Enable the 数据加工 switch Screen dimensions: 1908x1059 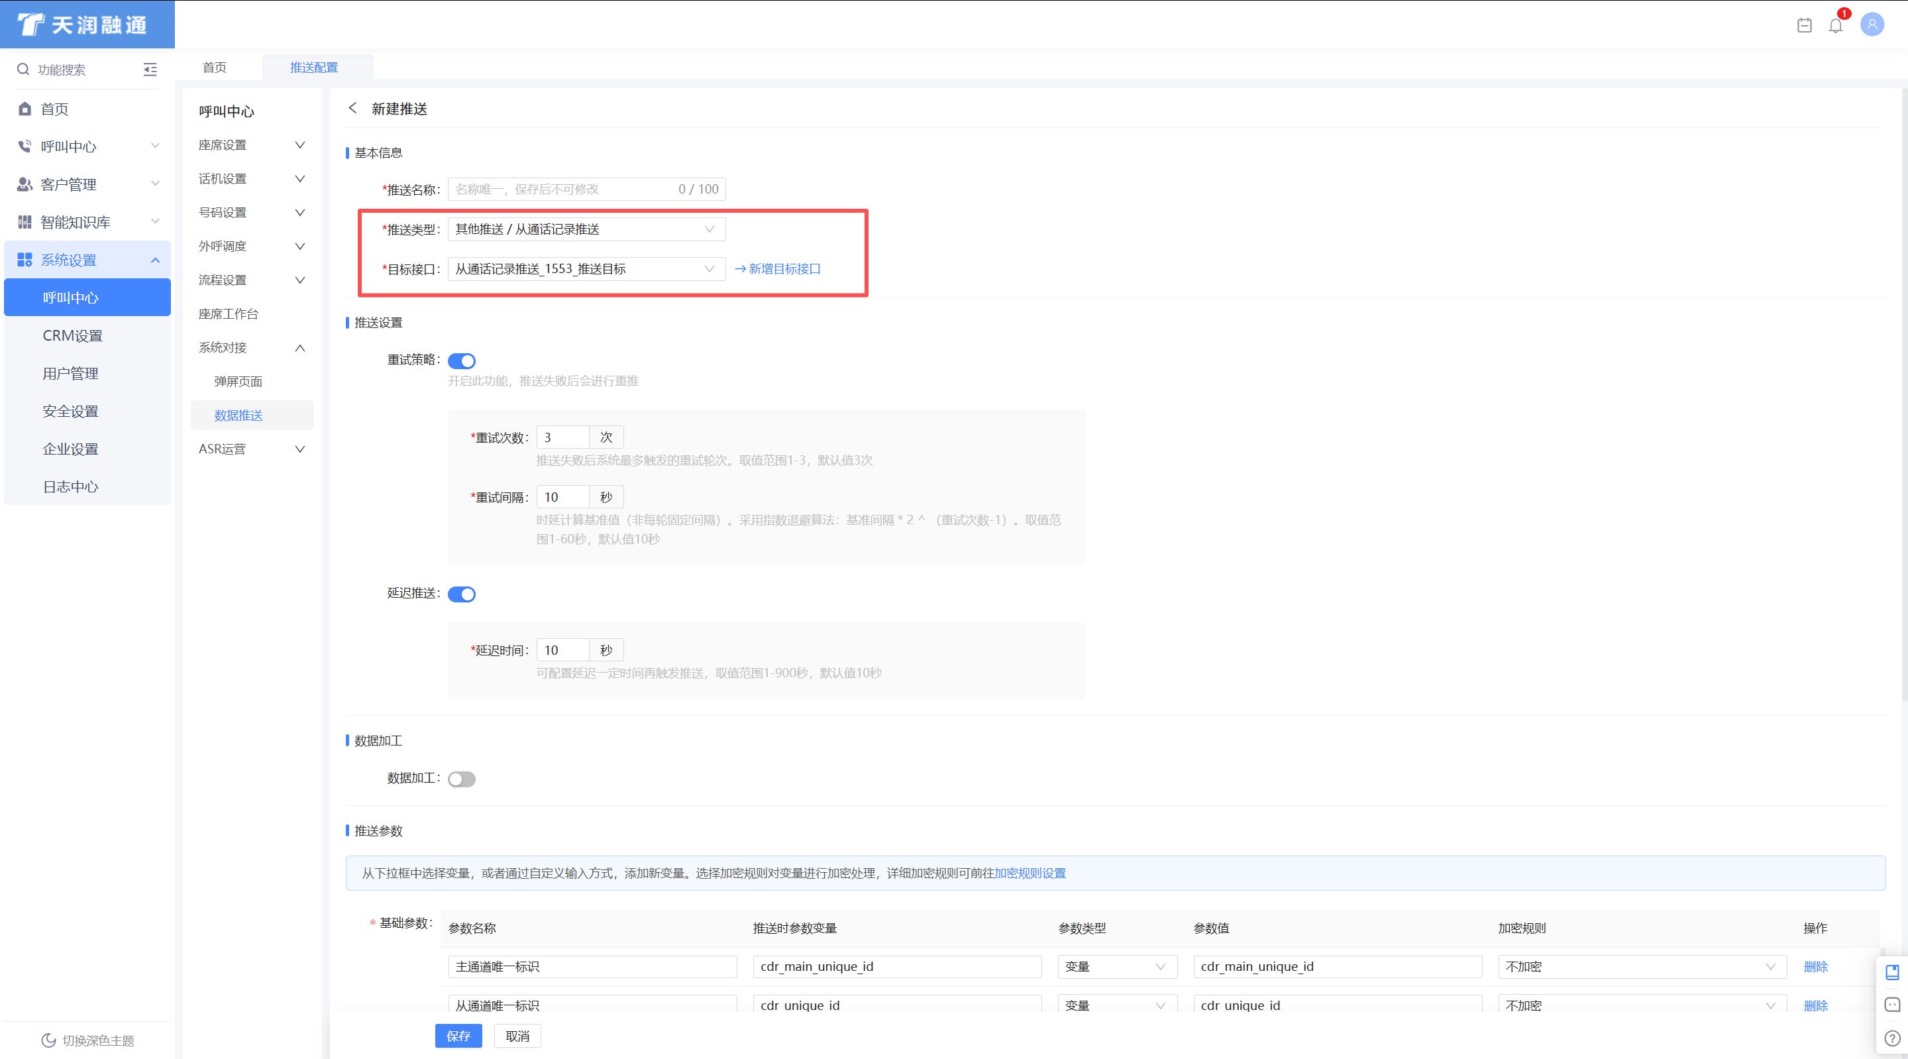click(x=462, y=779)
